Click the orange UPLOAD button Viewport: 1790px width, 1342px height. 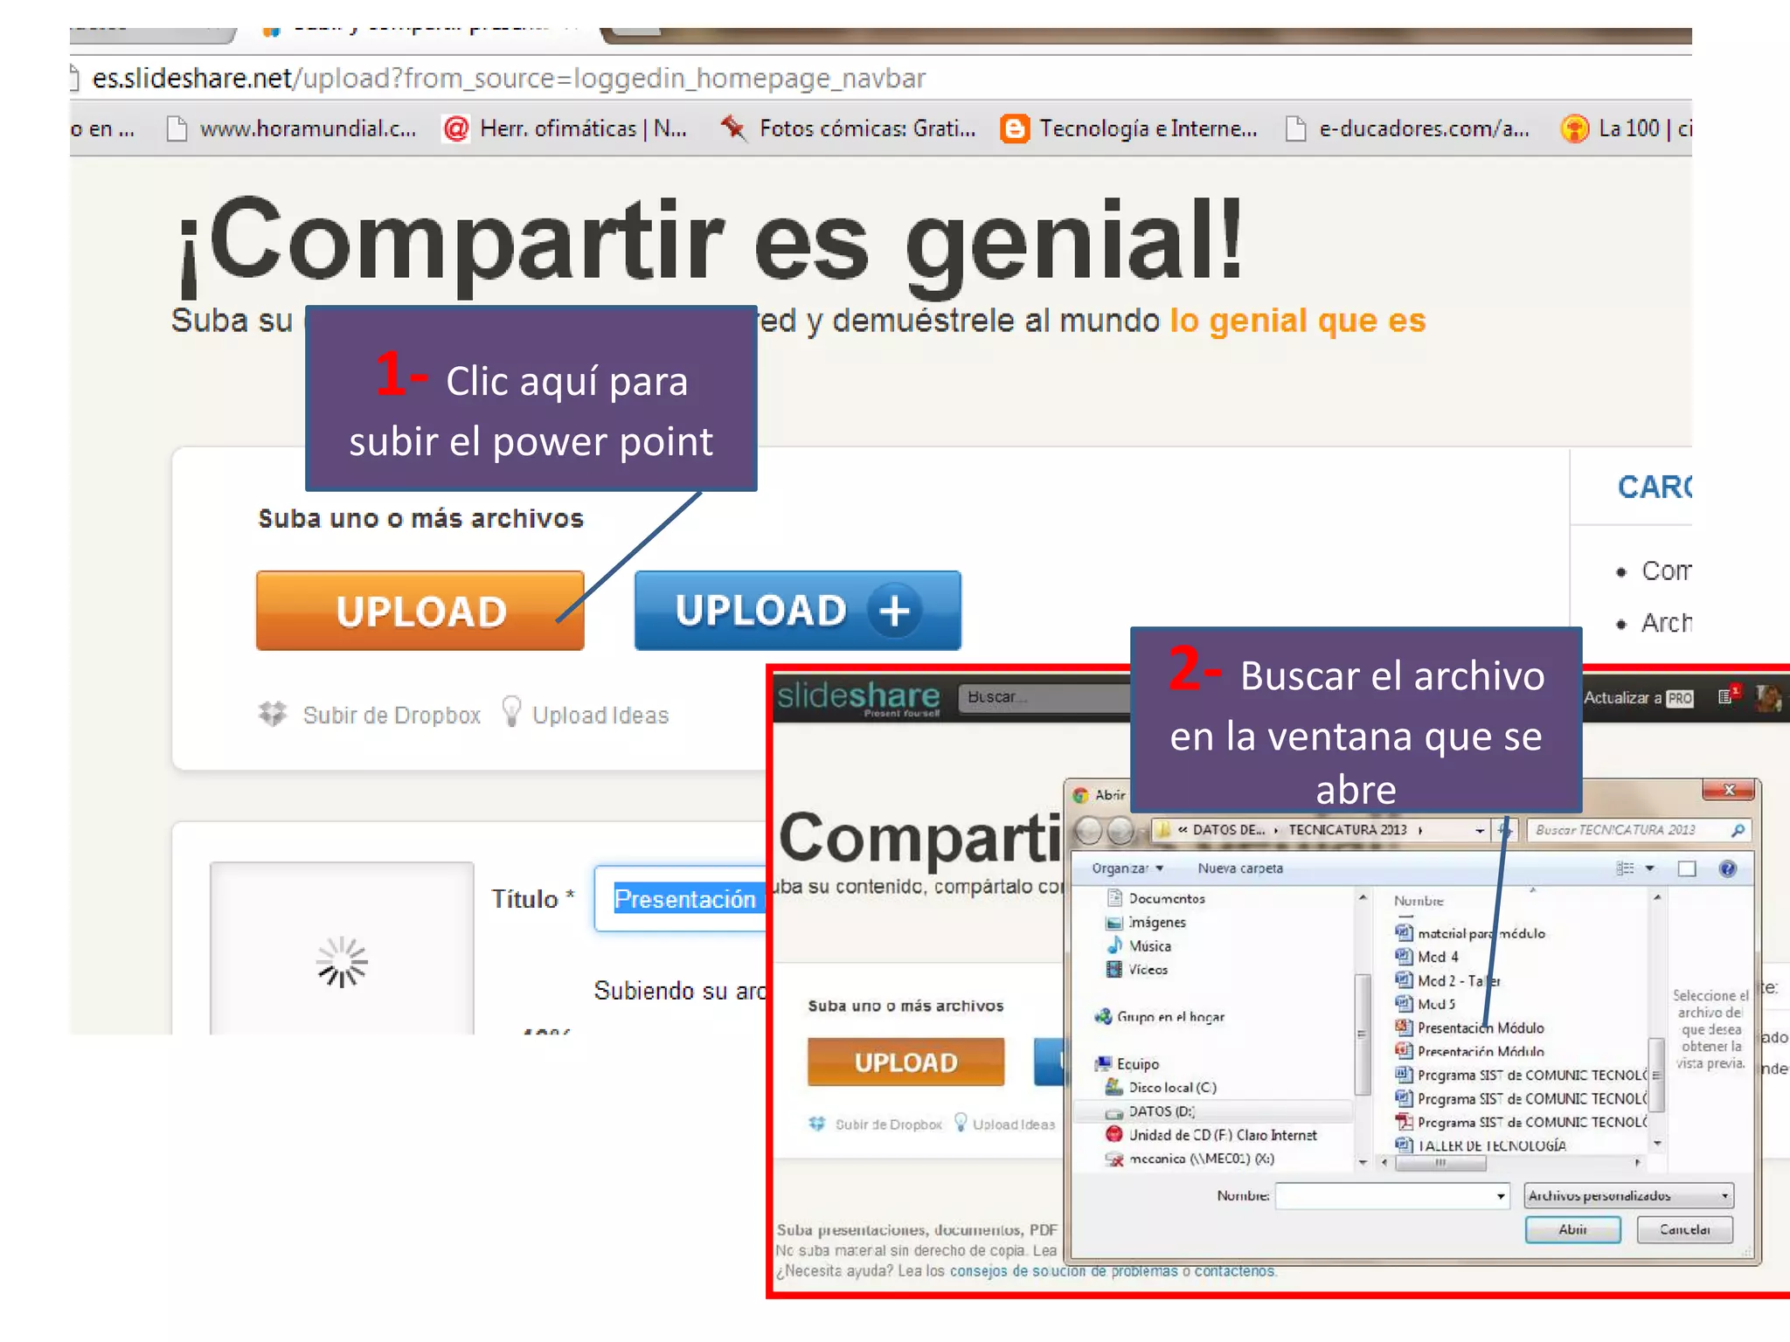(420, 611)
